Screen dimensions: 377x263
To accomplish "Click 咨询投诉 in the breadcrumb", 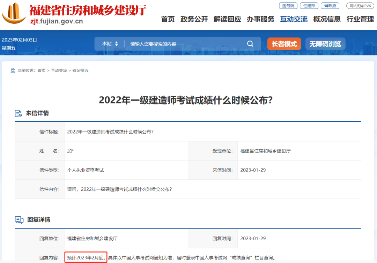I will coord(80,70).
